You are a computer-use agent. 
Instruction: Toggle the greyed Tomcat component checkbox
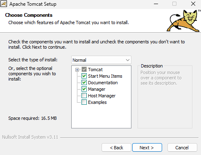(84, 70)
